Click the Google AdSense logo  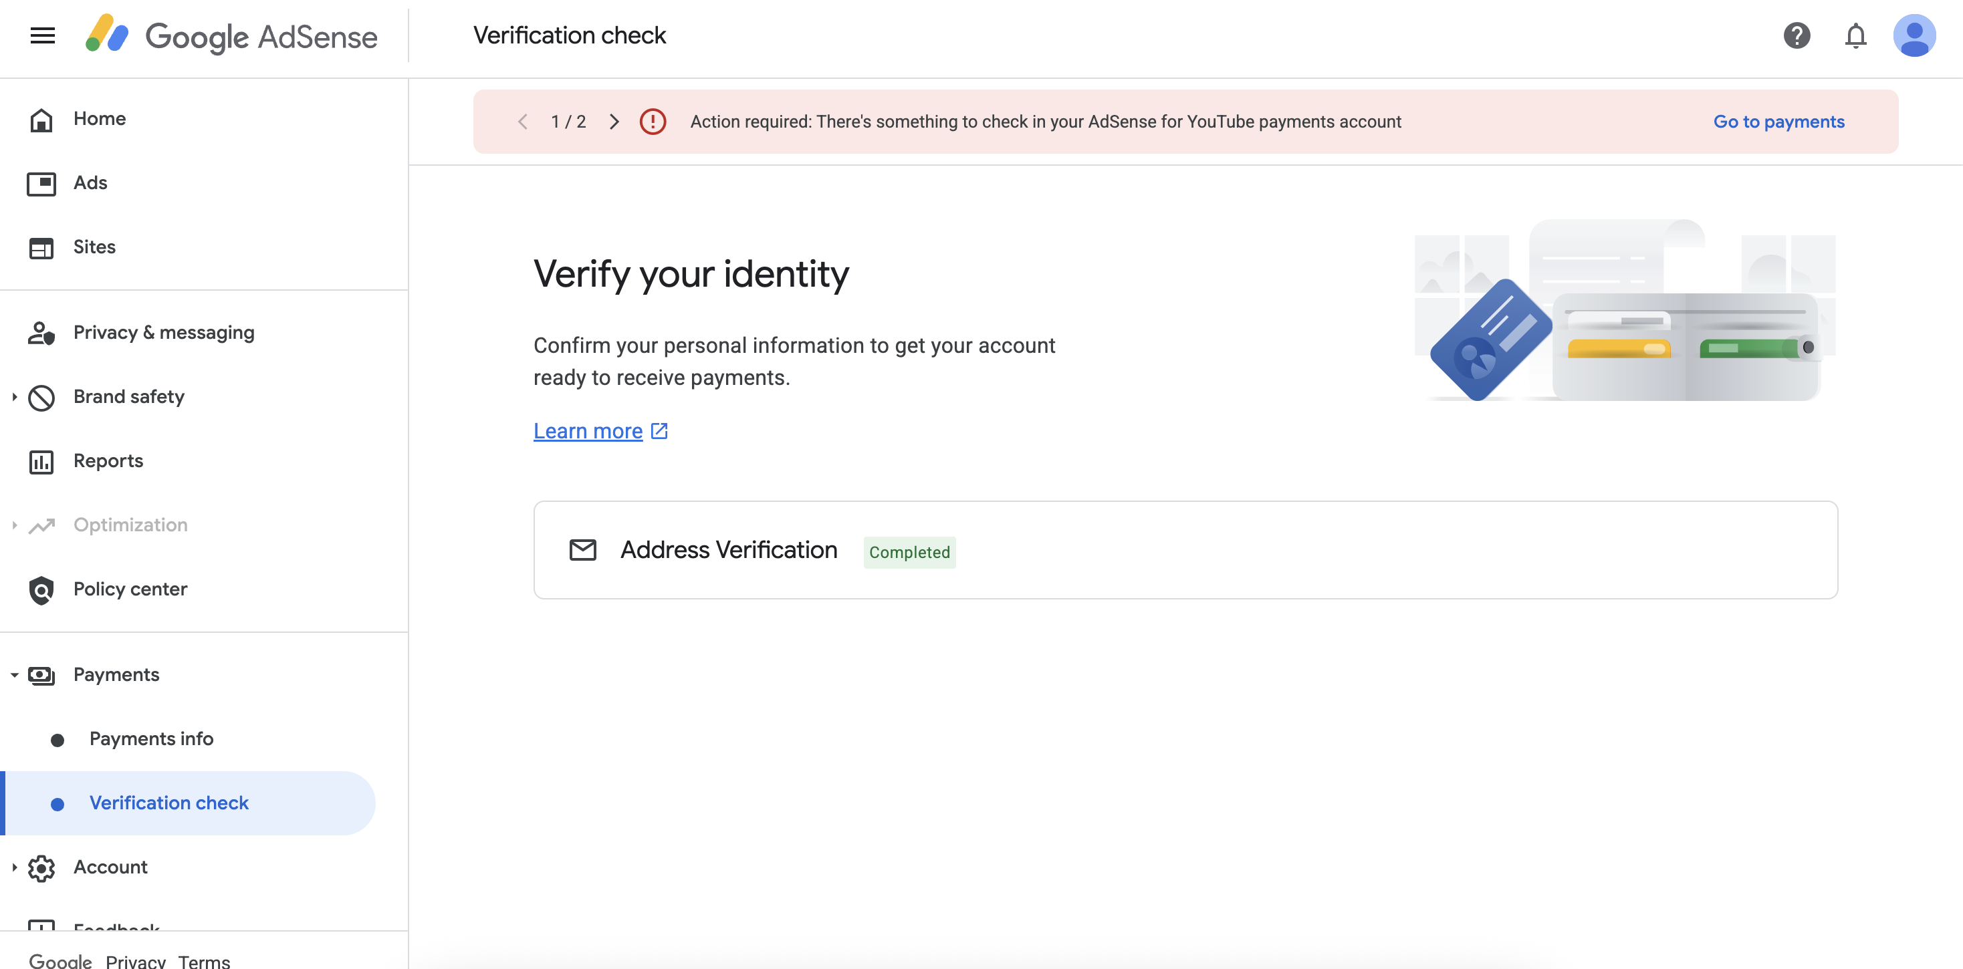231,35
